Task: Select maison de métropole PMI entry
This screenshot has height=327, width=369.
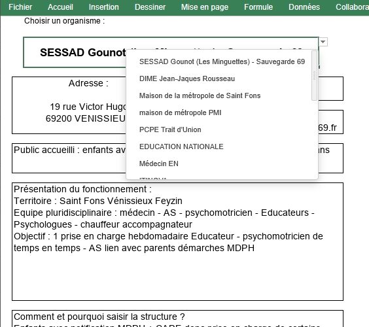Action: pyautogui.click(x=181, y=112)
